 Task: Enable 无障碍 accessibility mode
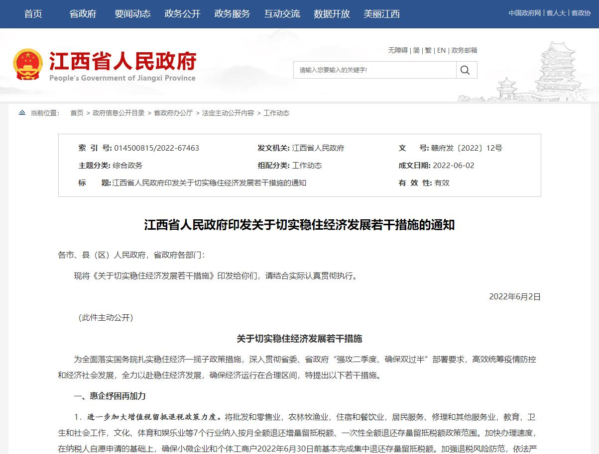click(398, 50)
